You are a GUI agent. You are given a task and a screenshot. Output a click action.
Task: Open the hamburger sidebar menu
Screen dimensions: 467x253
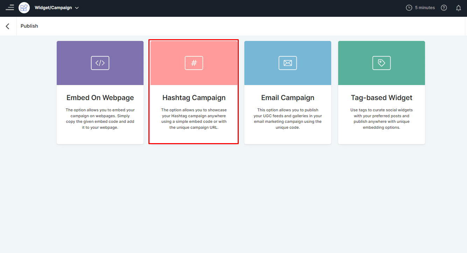(10, 7)
